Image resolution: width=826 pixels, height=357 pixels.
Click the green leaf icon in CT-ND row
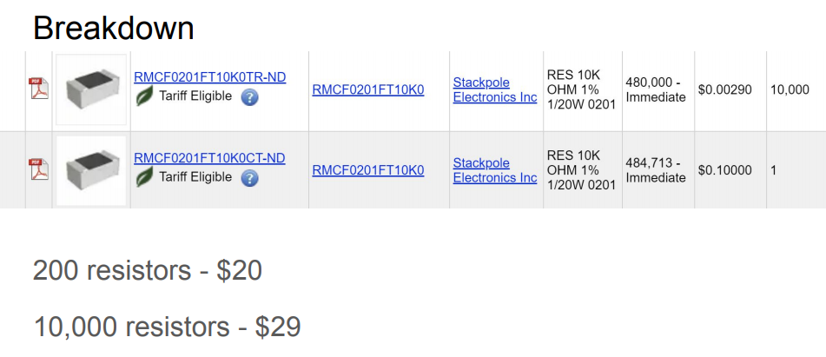click(x=145, y=177)
